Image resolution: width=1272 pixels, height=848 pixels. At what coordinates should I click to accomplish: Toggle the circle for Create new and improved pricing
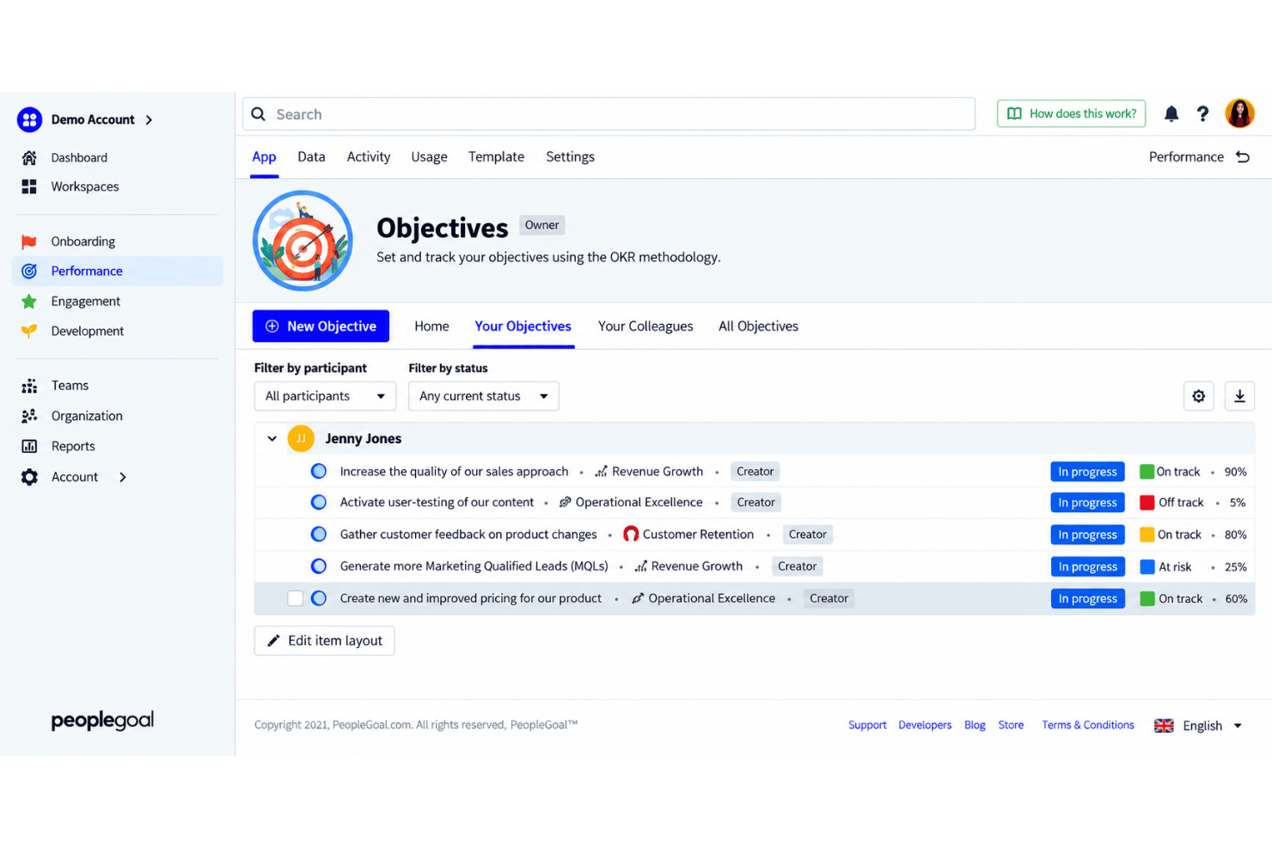click(319, 598)
